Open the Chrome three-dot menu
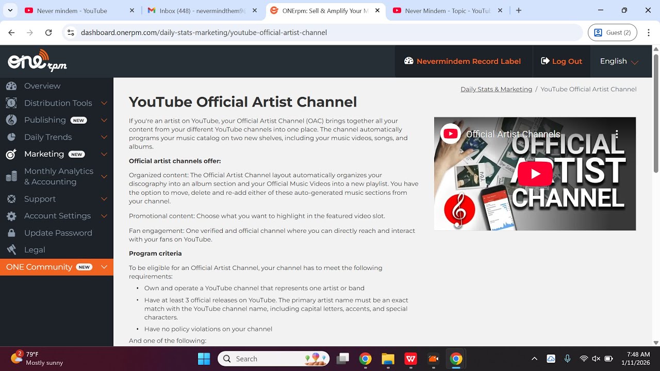 [649, 32]
